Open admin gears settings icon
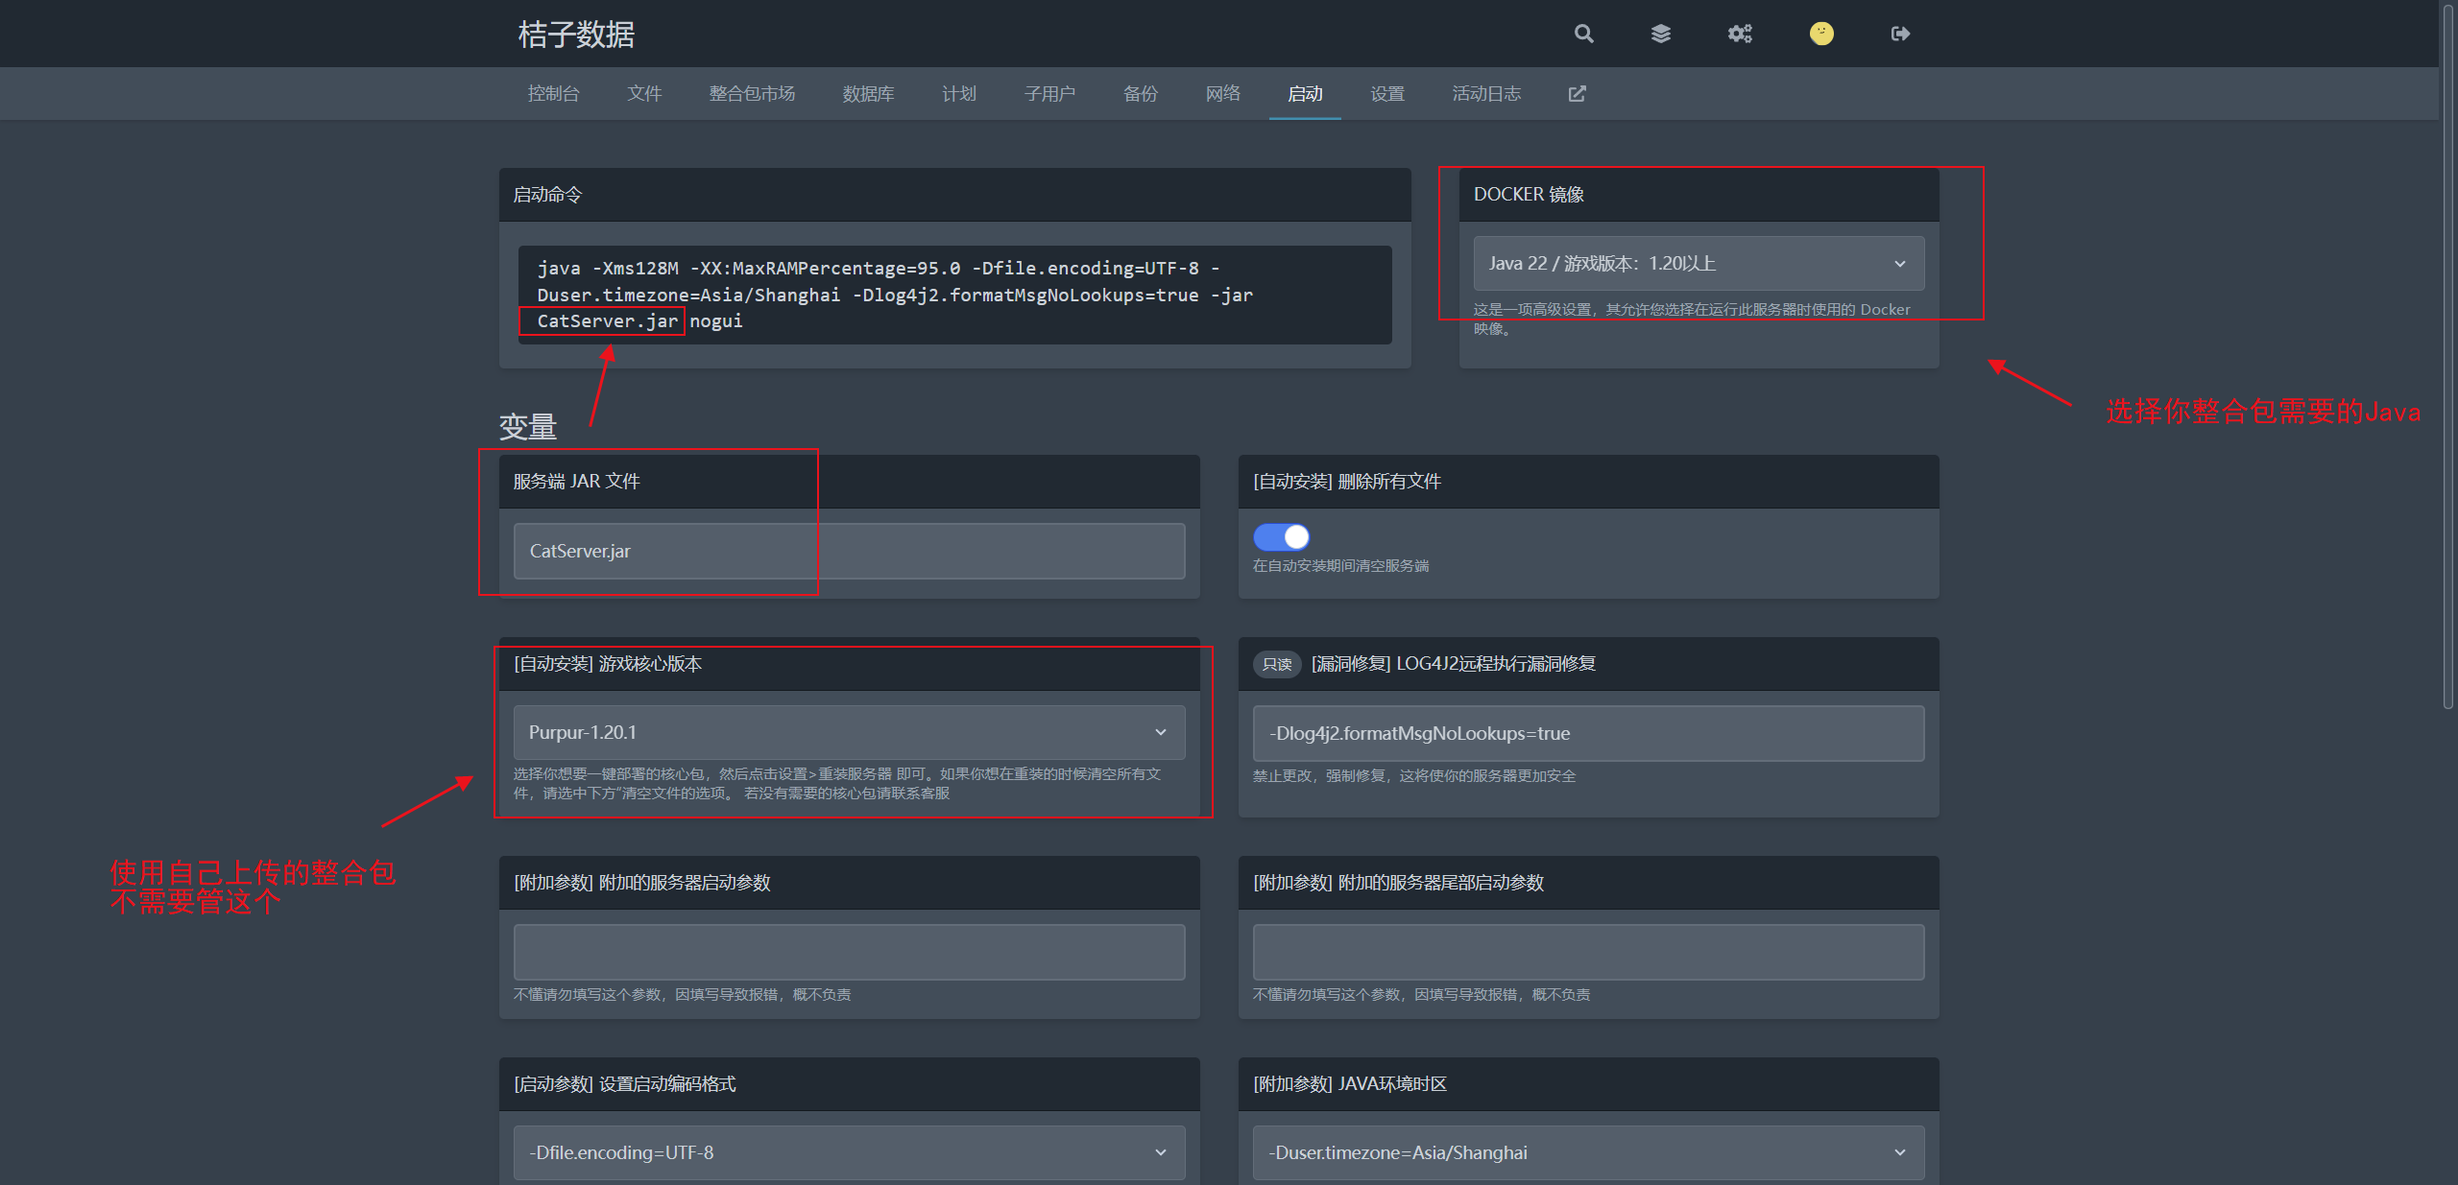Screen dimensions: 2458x1185 pos(1740,34)
